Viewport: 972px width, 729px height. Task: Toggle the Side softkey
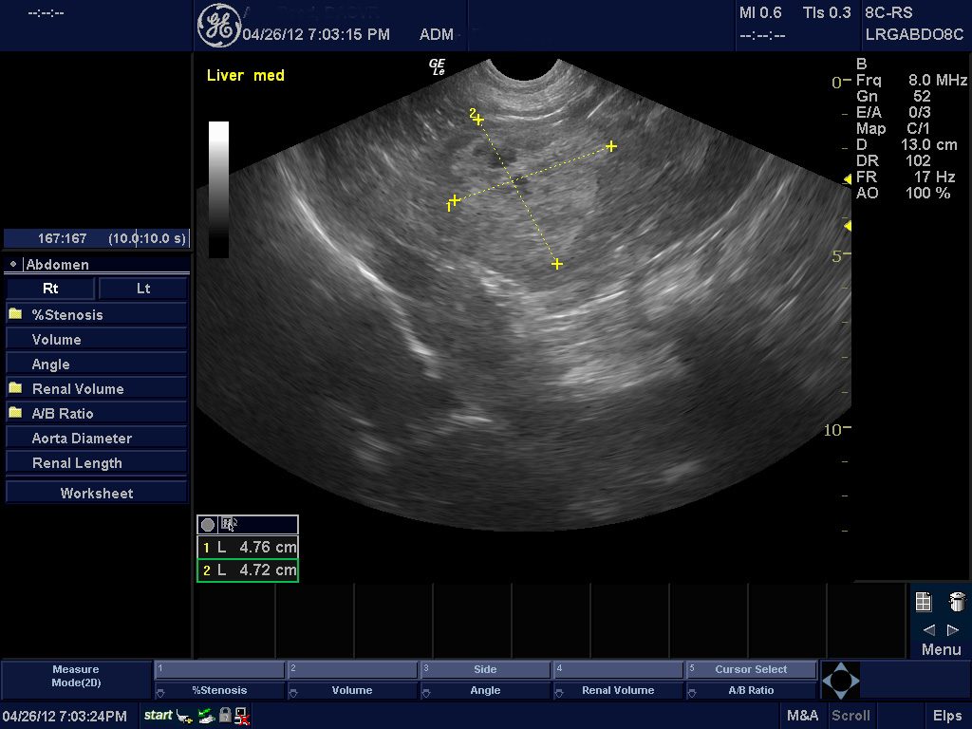tap(485, 668)
